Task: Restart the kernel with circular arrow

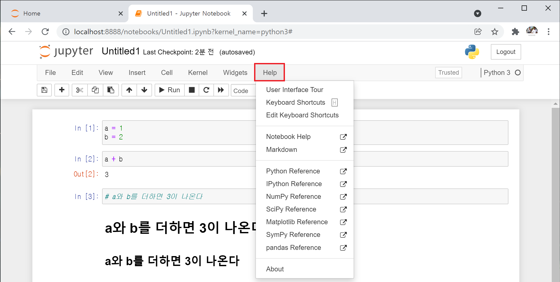Action: (206, 90)
